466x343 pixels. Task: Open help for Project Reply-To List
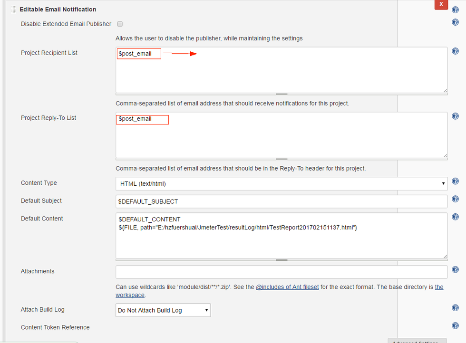455,116
